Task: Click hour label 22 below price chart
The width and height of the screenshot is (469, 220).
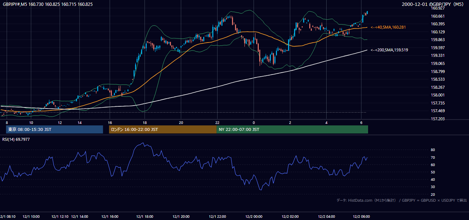Action: pos(218,122)
